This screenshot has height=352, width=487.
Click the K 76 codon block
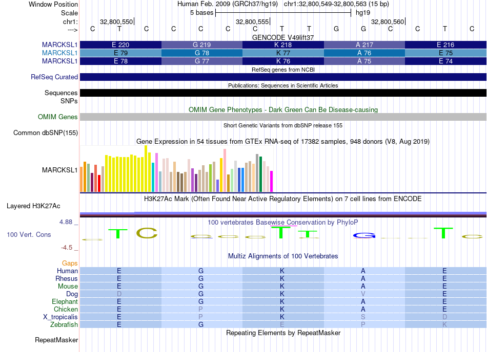click(x=283, y=61)
